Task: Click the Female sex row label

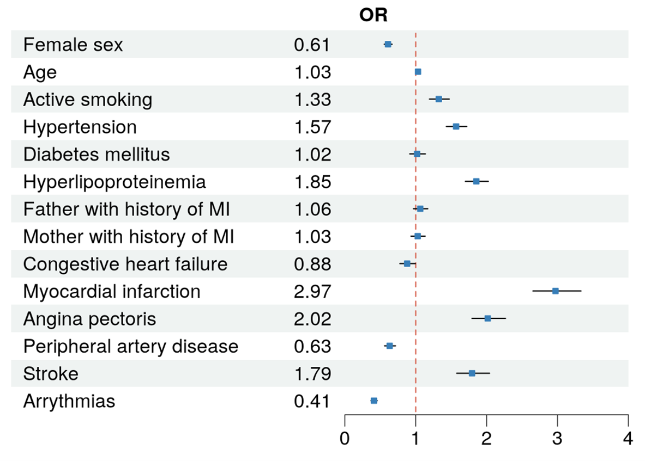Action: click(x=73, y=45)
